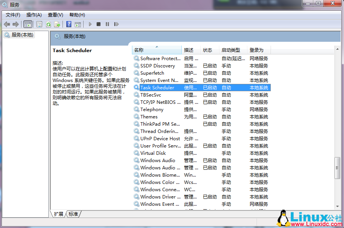Viewport: 344px width, 228px height.
Task: Switch to the 标准 tab
Action: pyautogui.click(x=73, y=214)
